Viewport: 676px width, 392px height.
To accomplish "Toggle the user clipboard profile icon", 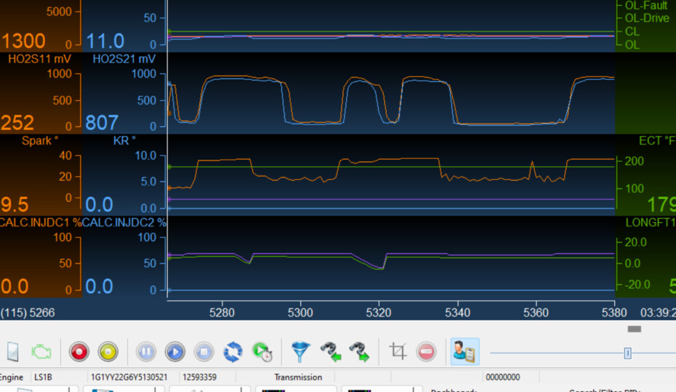I will point(464,351).
